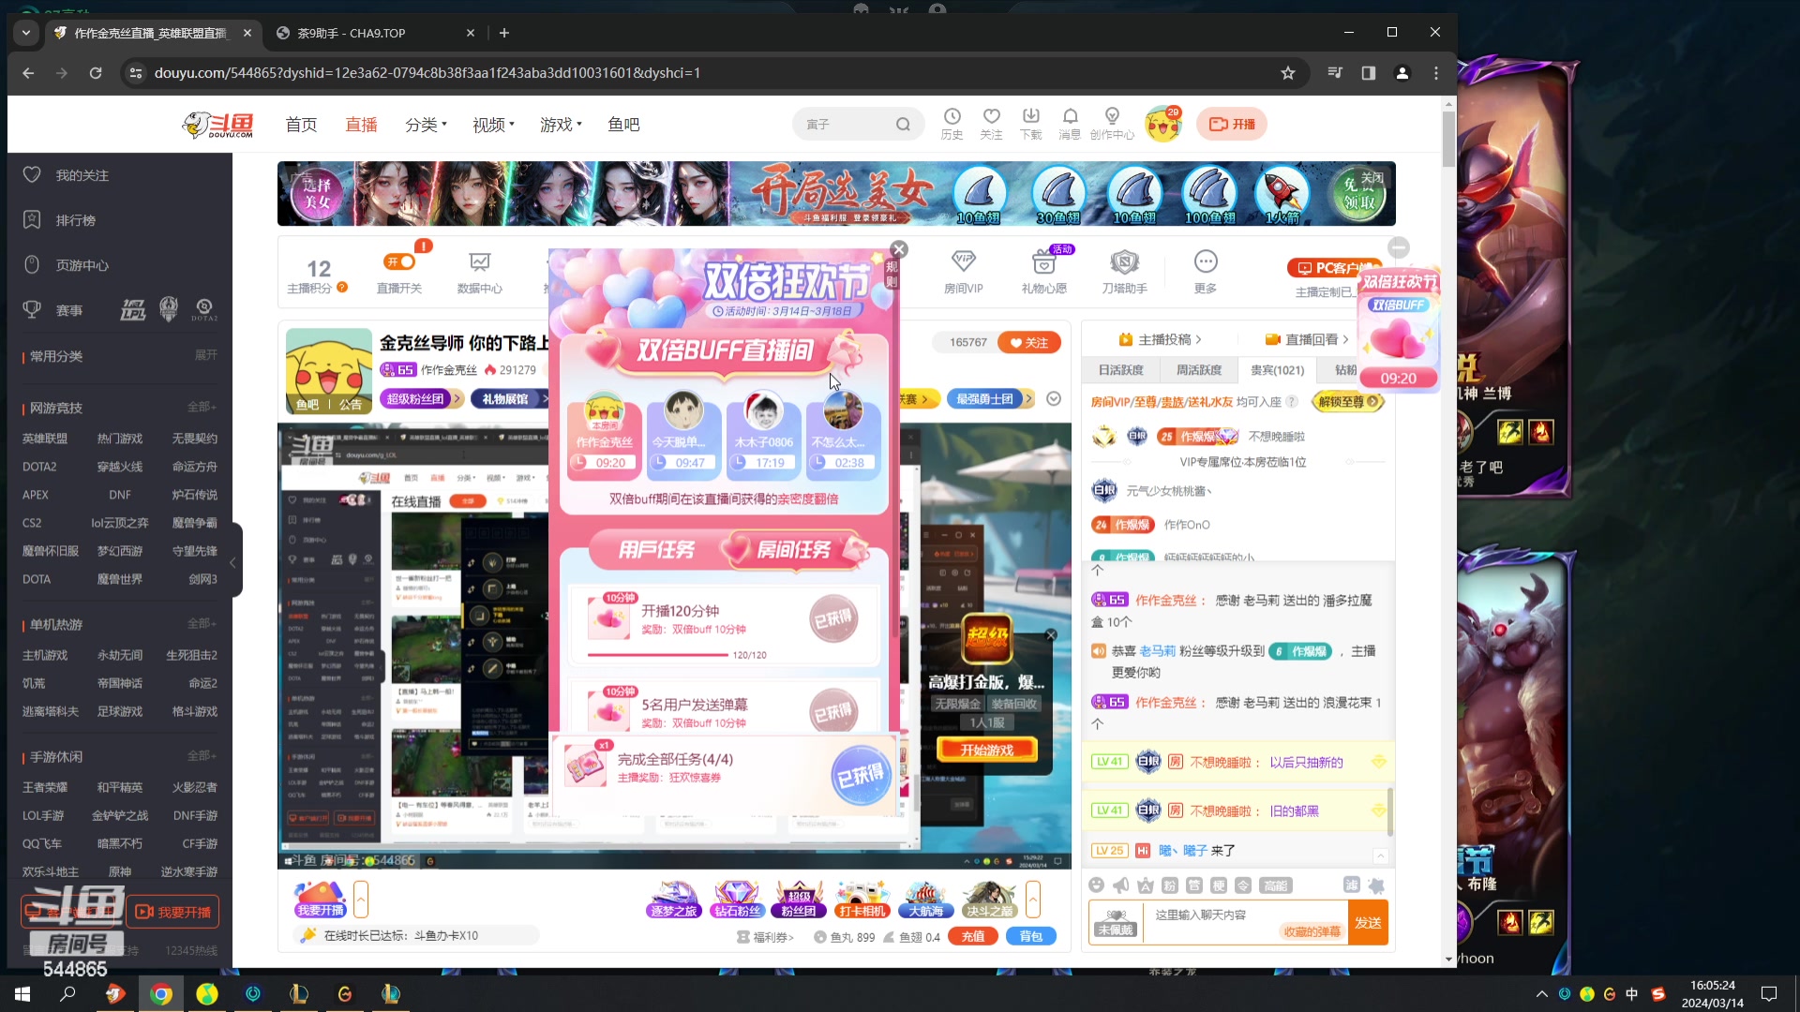
Task: Collapse the left sidebar arrow handle
Action: coord(233,562)
